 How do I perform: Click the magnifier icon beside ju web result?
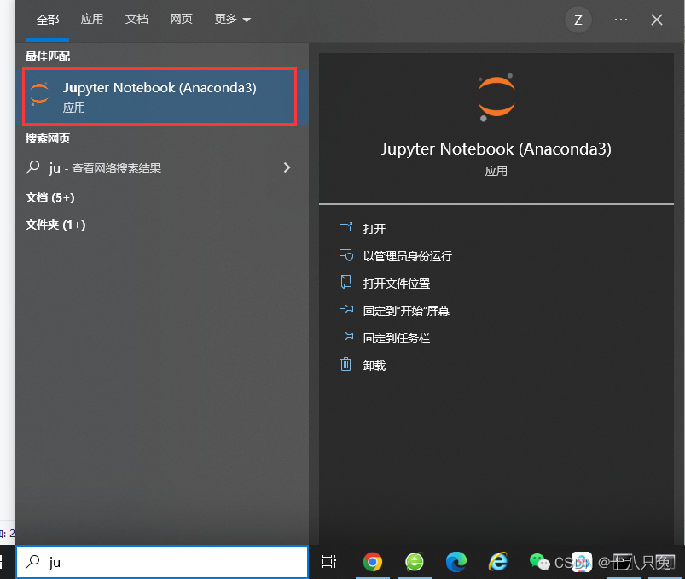click(x=32, y=167)
